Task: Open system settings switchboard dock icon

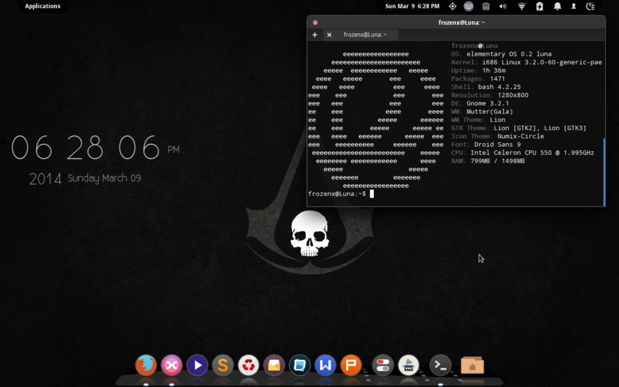Action: click(x=383, y=365)
